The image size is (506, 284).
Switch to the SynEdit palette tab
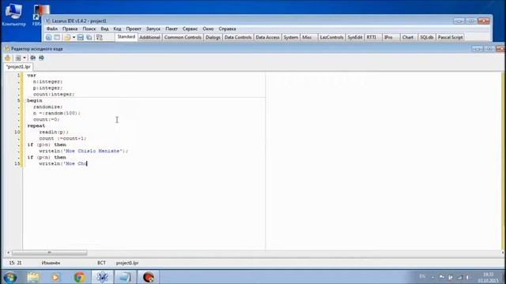(x=355, y=37)
